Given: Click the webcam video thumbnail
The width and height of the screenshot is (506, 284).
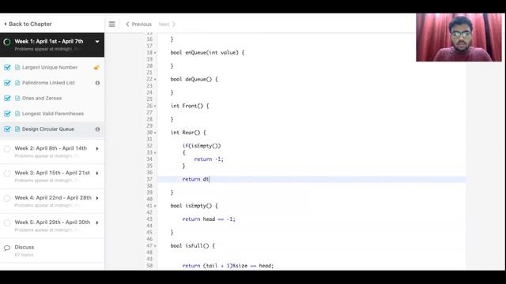Looking at the screenshot, I should (x=459, y=37).
